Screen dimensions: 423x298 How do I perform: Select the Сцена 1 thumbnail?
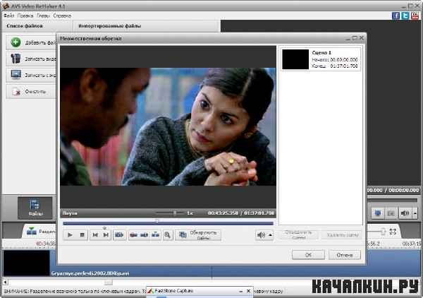pyautogui.click(x=295, y=59)
